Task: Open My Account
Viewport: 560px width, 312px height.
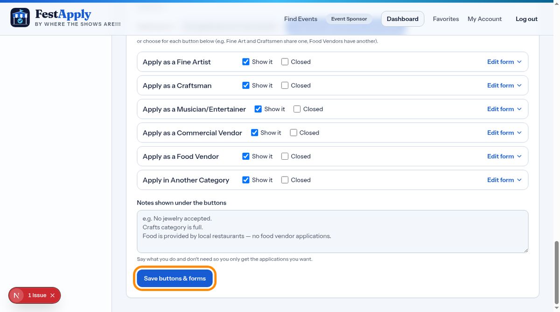Action: click(x=484, y=19)
